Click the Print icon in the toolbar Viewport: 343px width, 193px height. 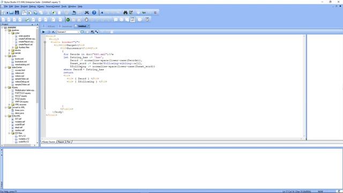click(87, 13)
